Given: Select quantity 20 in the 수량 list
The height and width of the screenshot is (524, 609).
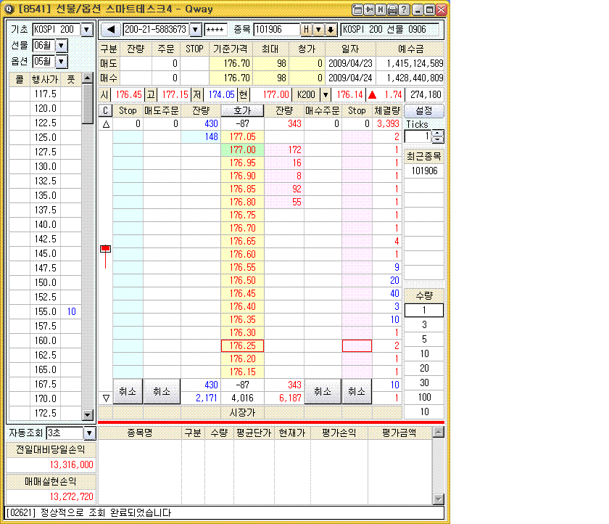Looking at the screenshot, I should [x=423, y=368].
